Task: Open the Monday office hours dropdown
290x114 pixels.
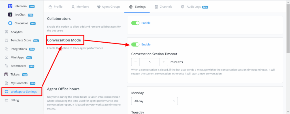Action: point(154,101)
